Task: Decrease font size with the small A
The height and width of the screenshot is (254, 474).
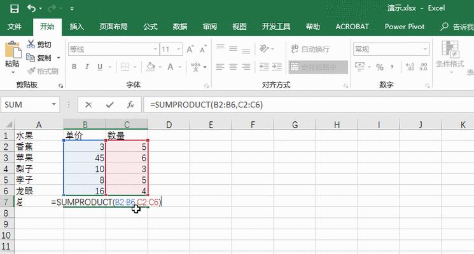Action: click(x=203, y=49)
